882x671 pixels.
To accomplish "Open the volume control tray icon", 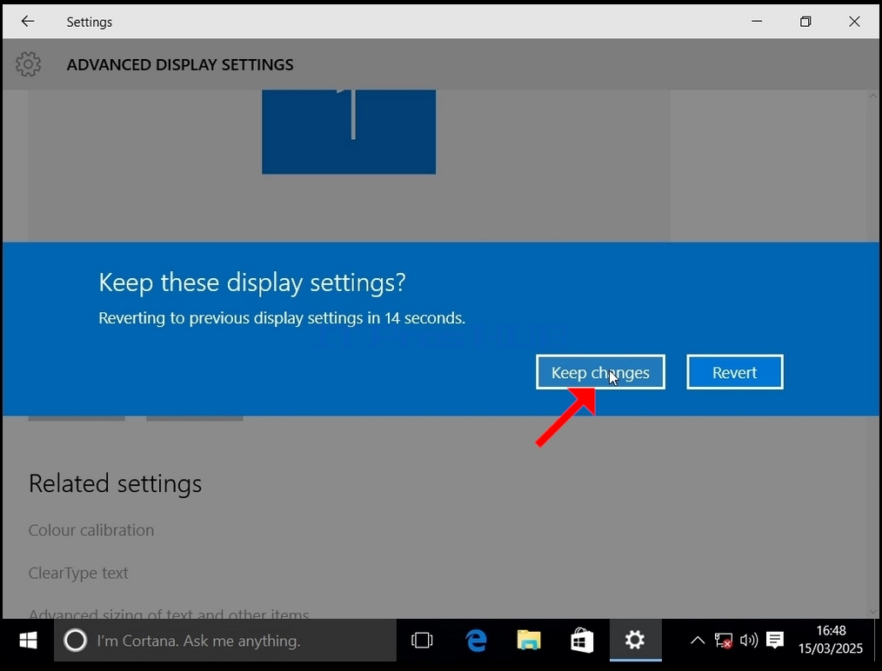I will click(749, 640).
